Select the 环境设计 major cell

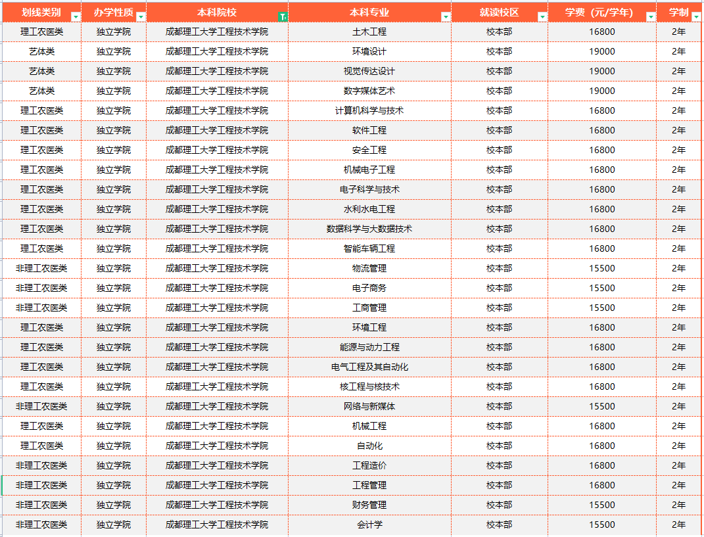click(x=369, y=52)
